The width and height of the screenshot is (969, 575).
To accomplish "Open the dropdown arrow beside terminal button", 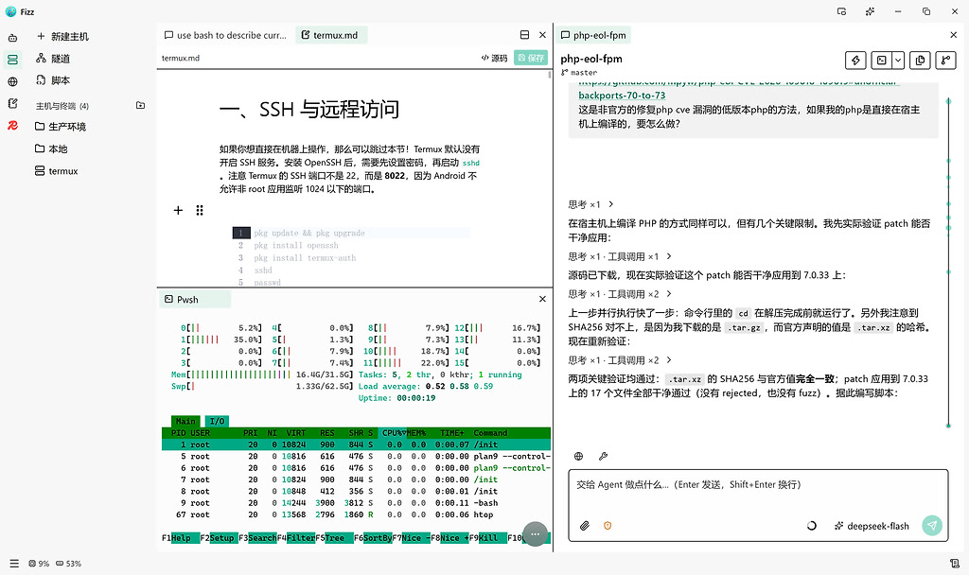I will tap(898, 60).
